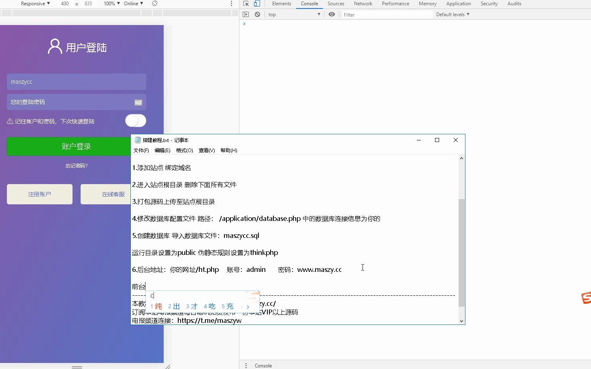The height and width of the screenshot is (369, 591).
Task: Select IME candidate 5 充
Action: [x=227, y=307]
